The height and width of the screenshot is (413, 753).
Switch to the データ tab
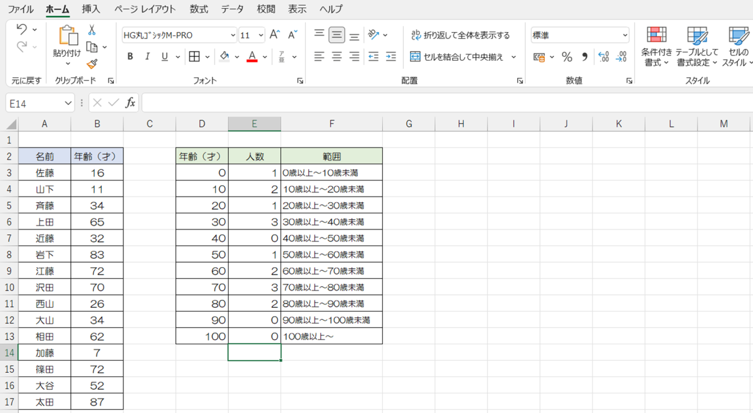[x=232, y=9]
